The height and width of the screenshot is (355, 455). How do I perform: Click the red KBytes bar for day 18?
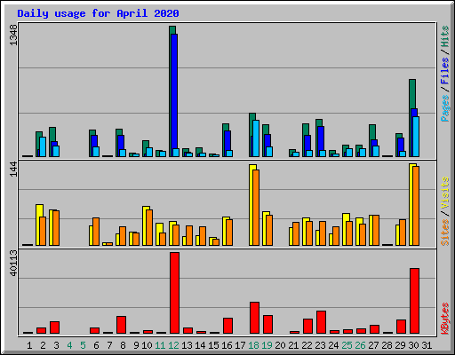[x=254, y=318]
